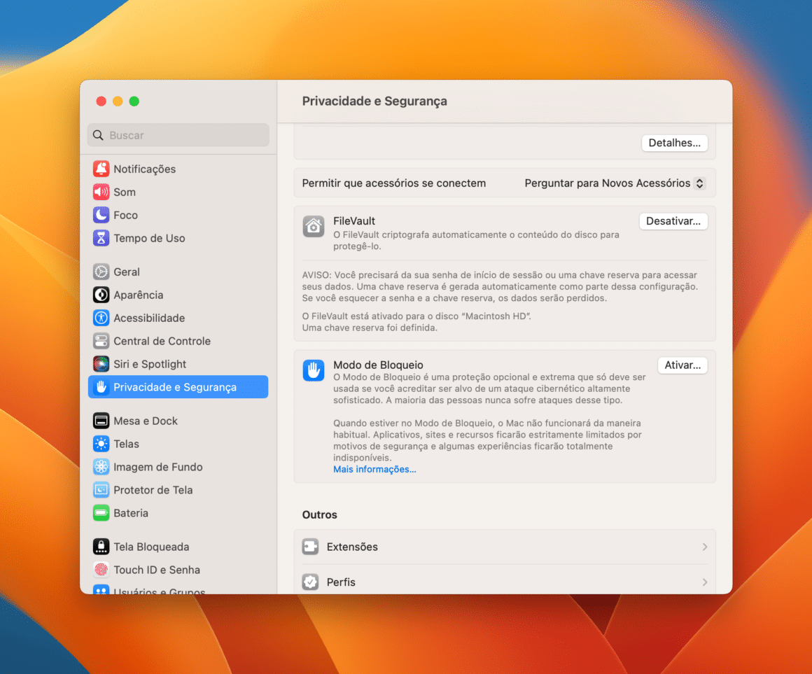This screenshot has width=812, height=674.
Task: Select the Bateria settings icon
Action: click(x=101, y=513)
